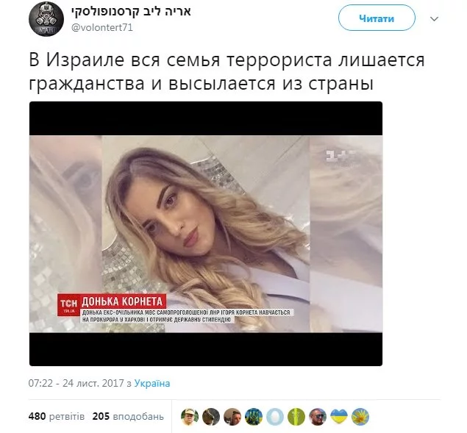View the 480 ретвітів list
467x433 pixels.
tap(57, 416)
